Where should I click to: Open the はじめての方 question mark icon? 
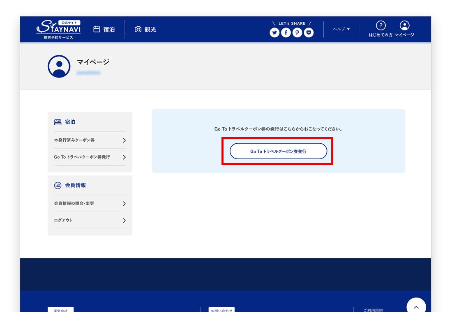[381, 26]
